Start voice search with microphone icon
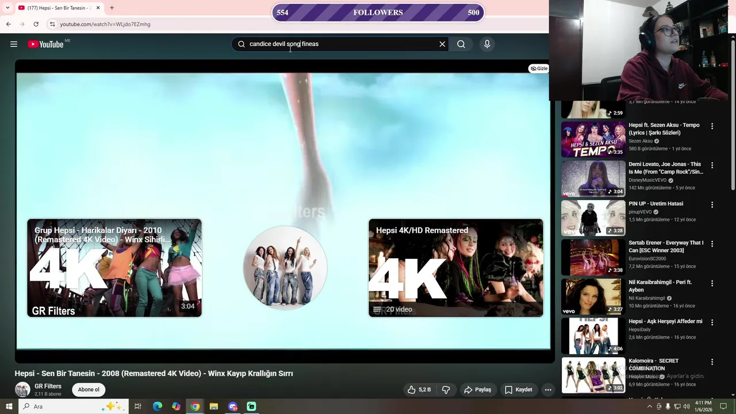Screen dimensions: 736x414 [487, 44]
